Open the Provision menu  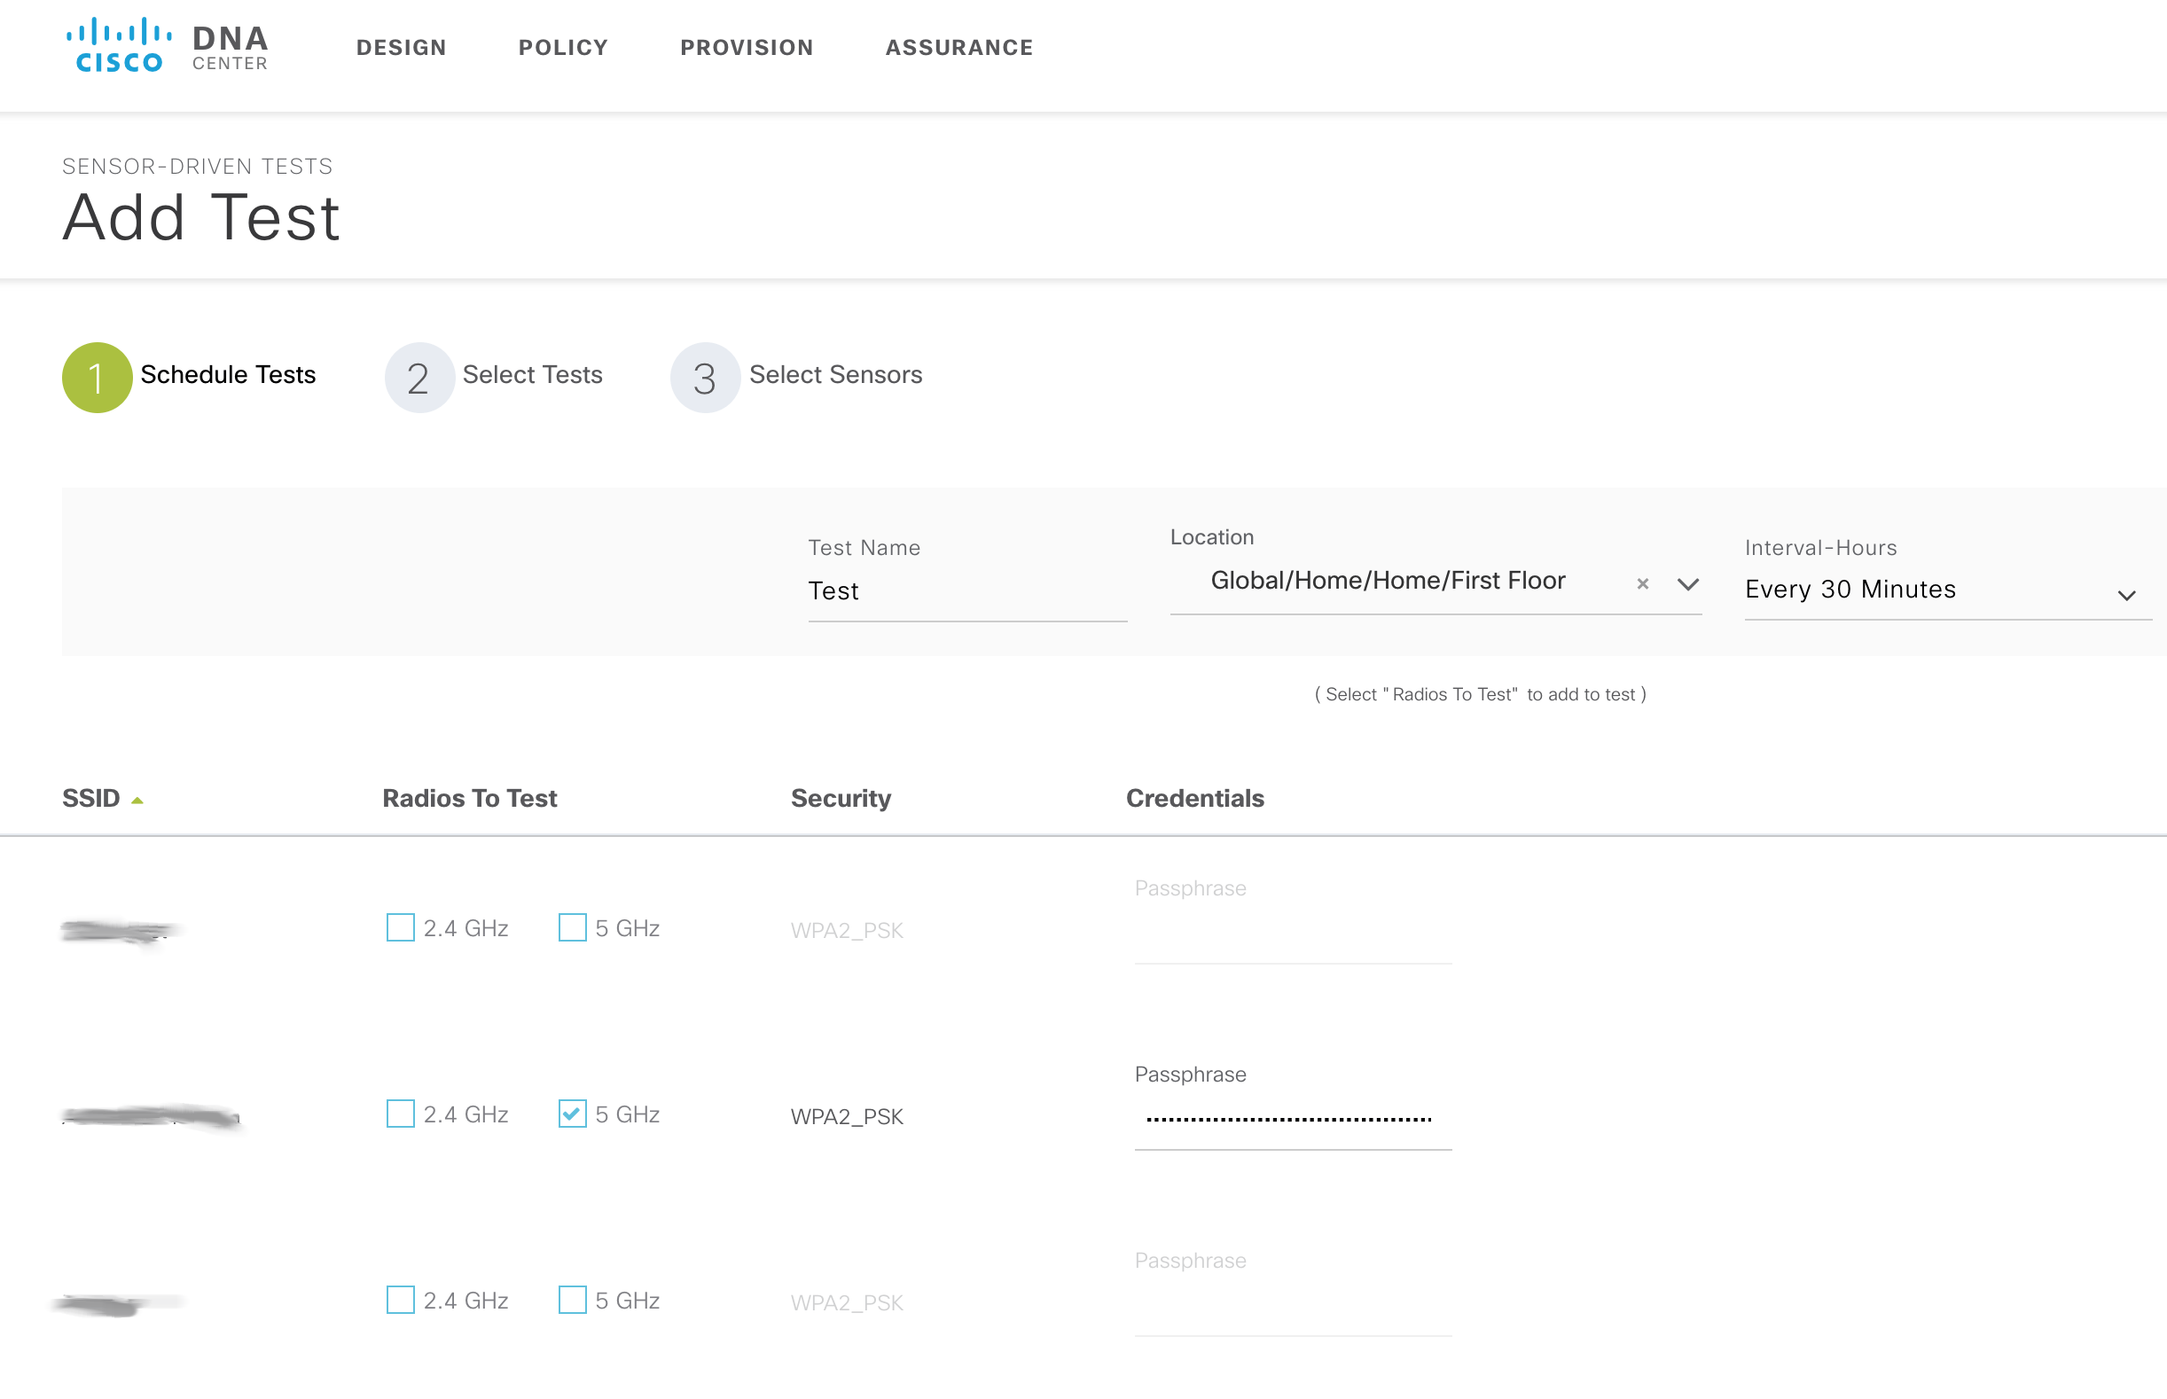tap(747, 47)
